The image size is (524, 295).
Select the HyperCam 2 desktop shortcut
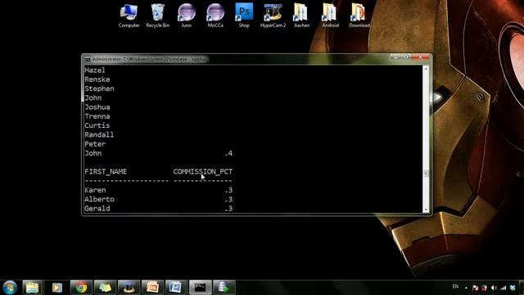pyautogui.click(x=273, y=16)
